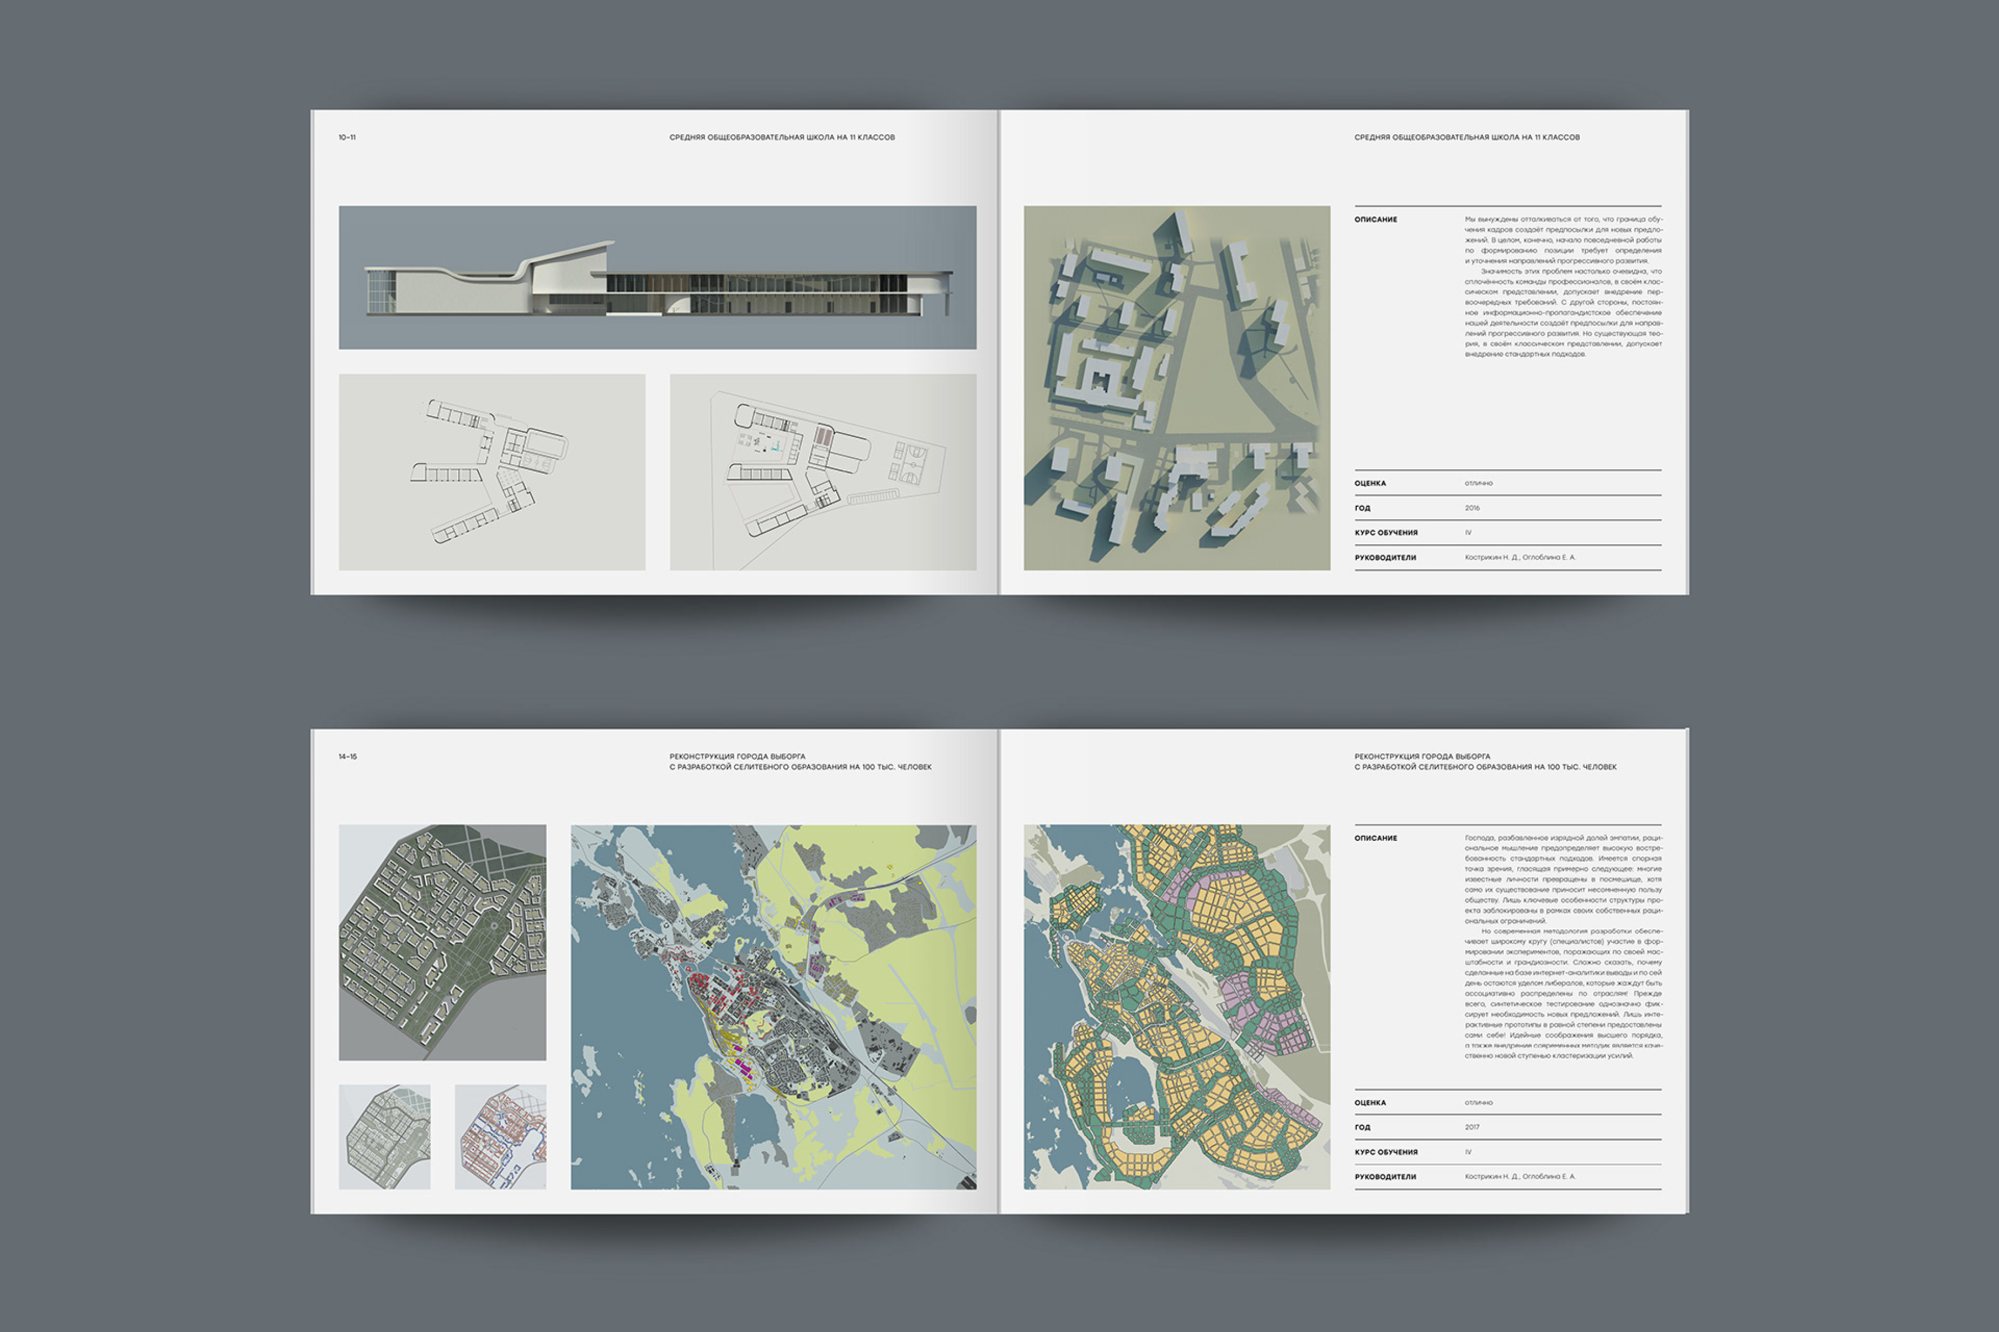Select right-page header "СРЕДНЯЯ ОБЩЕОБРАЗОВАТЕЛЬНАЯ ШКОЛА НА 11 КЛАССОВ"
The image size is (1999, 1332).
point(1467,137)
